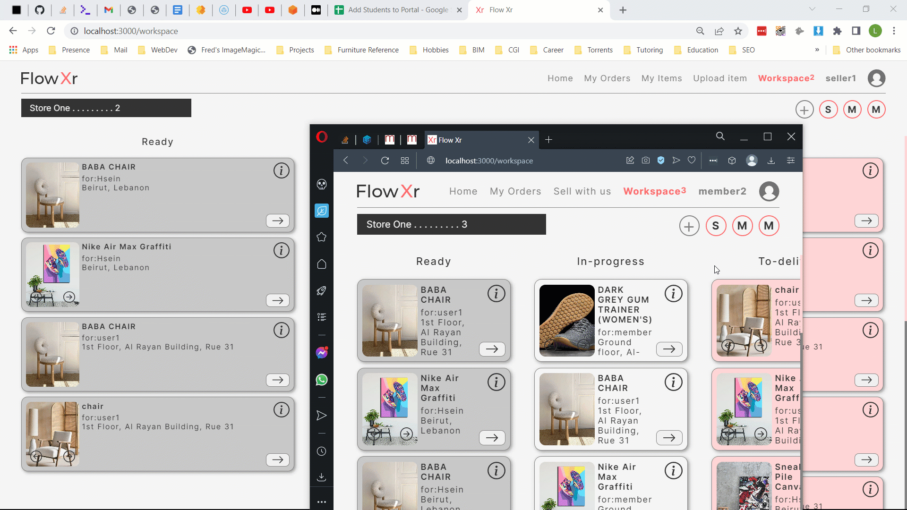Open History clock icon in Opera sidebar

click(322, 451)
